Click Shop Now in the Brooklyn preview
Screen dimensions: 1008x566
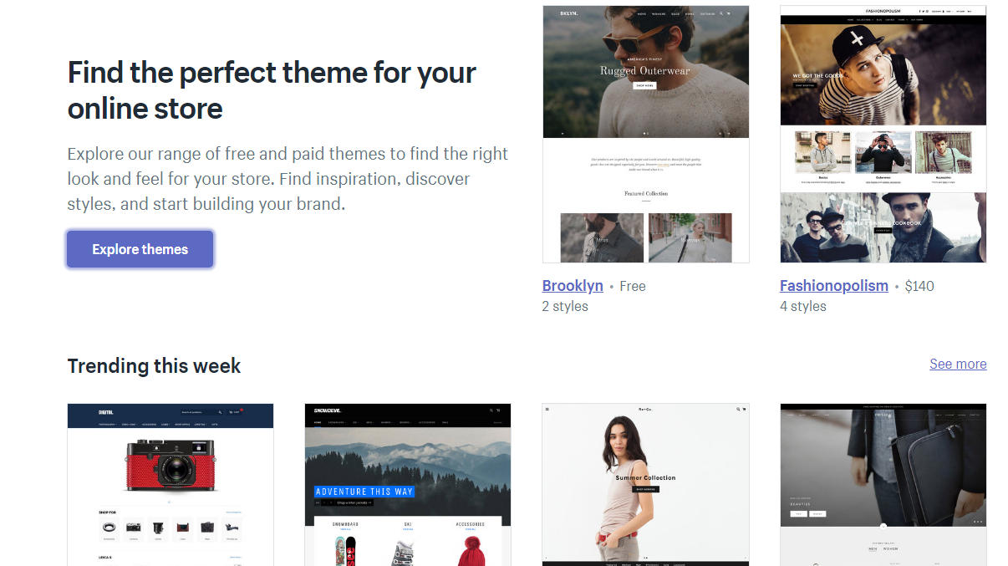(x=645, y=85)
